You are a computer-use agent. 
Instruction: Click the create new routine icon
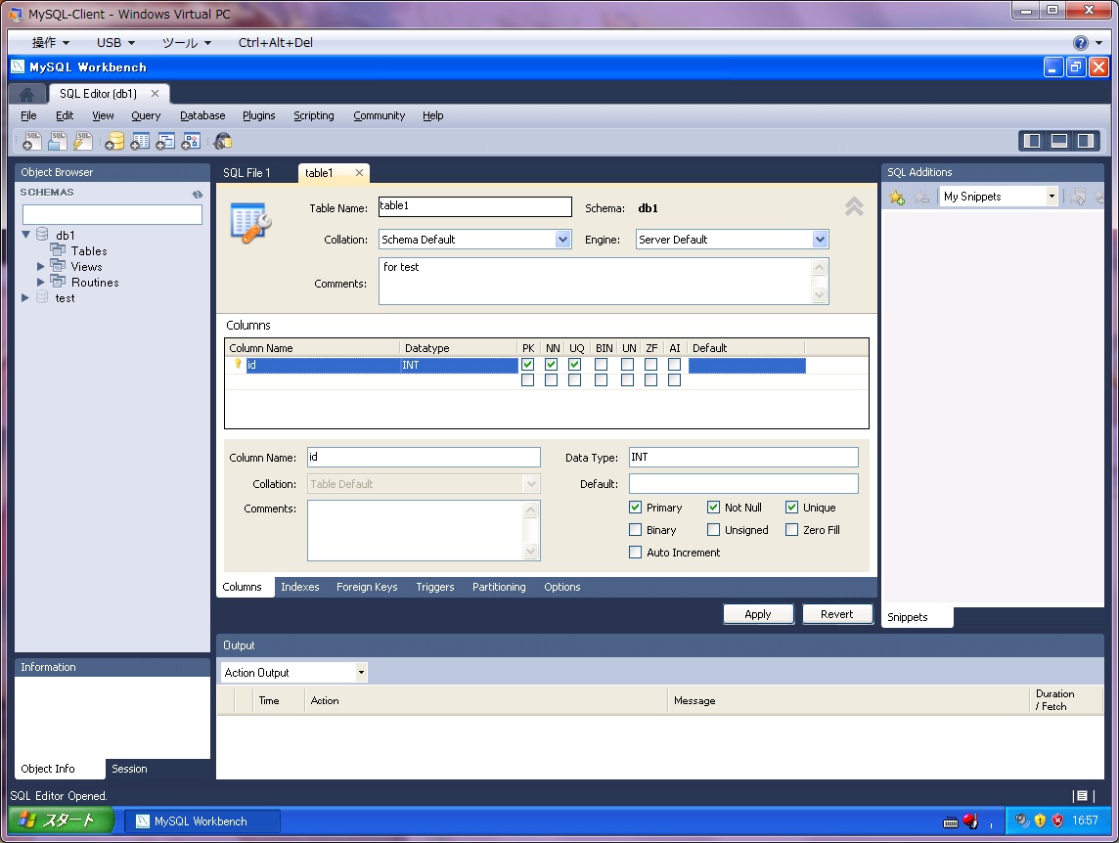tap(191, 141)
